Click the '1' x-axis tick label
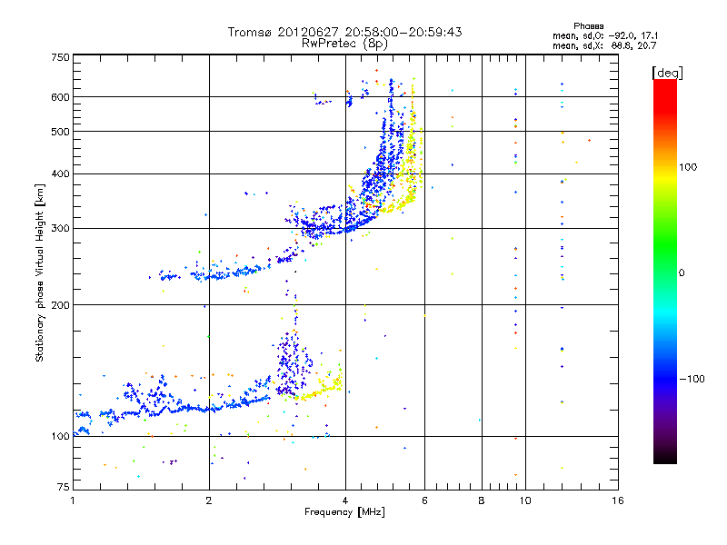 pos(73,500)
